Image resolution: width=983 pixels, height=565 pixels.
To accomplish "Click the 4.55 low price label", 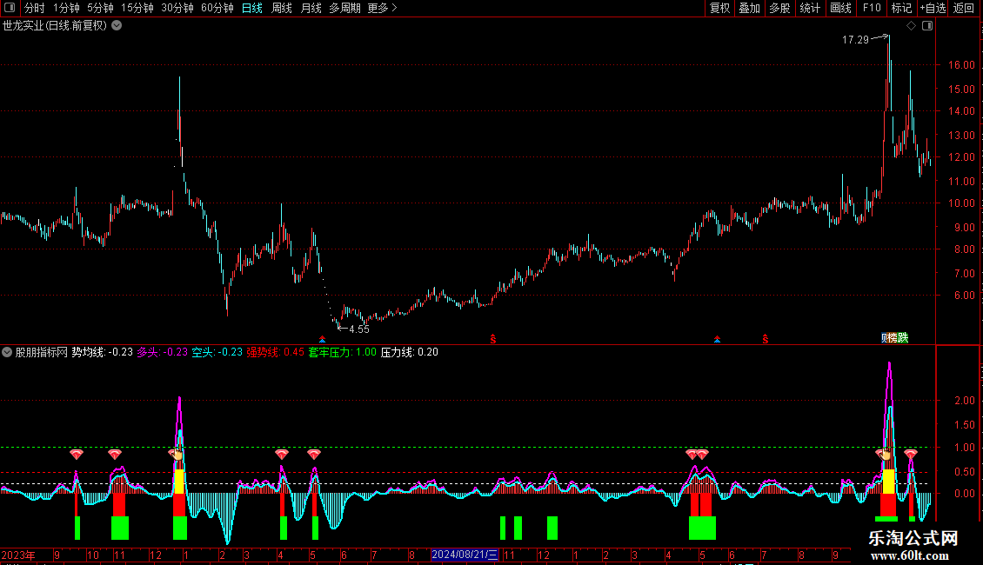I will click(x=359, y=329).
